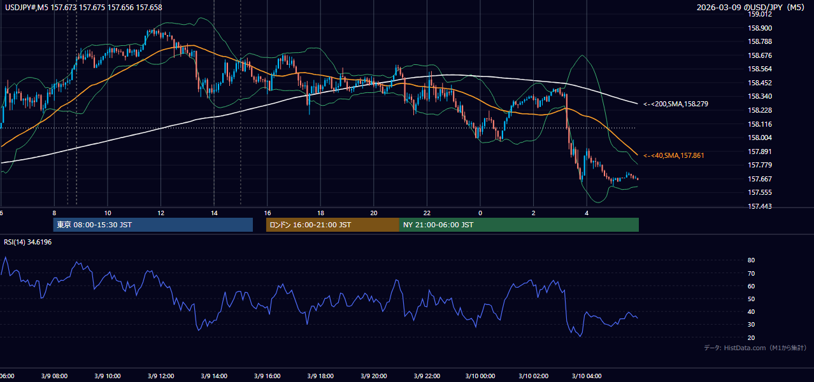Click the 3/9 14:00 time axis label

[x=213, y=376]
